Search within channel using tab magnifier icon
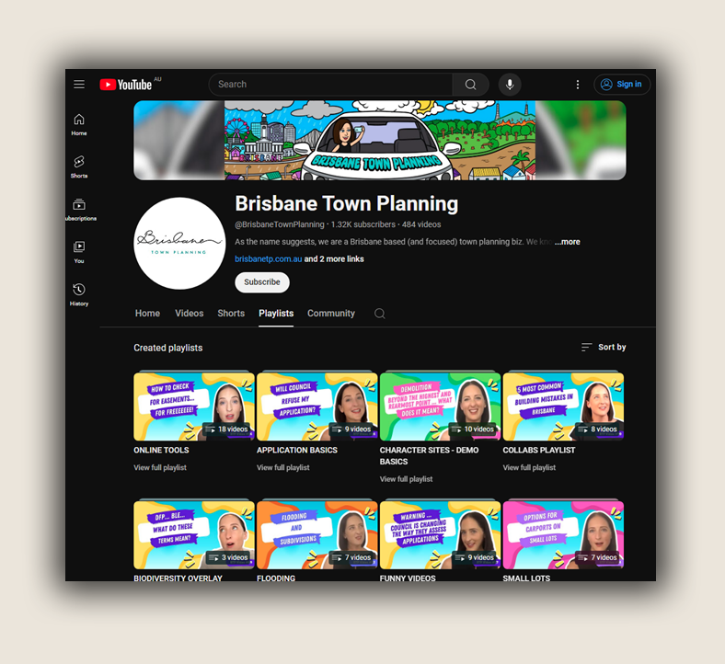725x664 pixels. pyautogui.click(x=380, y=314)
